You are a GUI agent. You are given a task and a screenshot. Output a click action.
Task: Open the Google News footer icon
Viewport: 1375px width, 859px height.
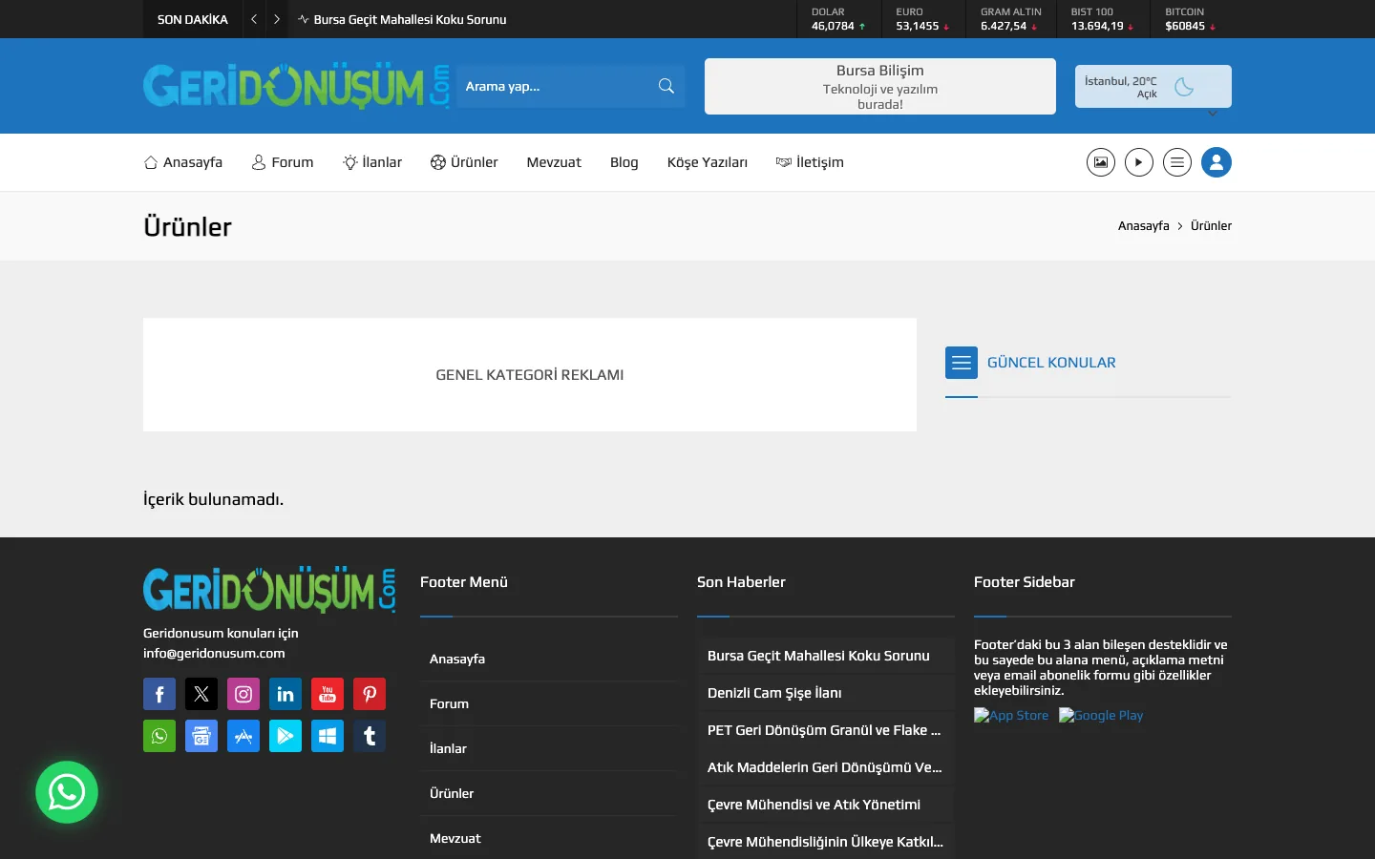click(x=201, y=736)
